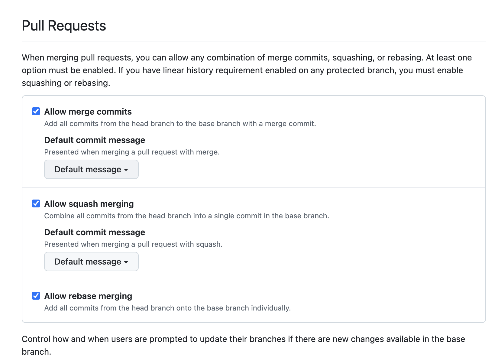Click the Default commit message heading under merge commits
498x361 pixels.
tap(95, 140)
